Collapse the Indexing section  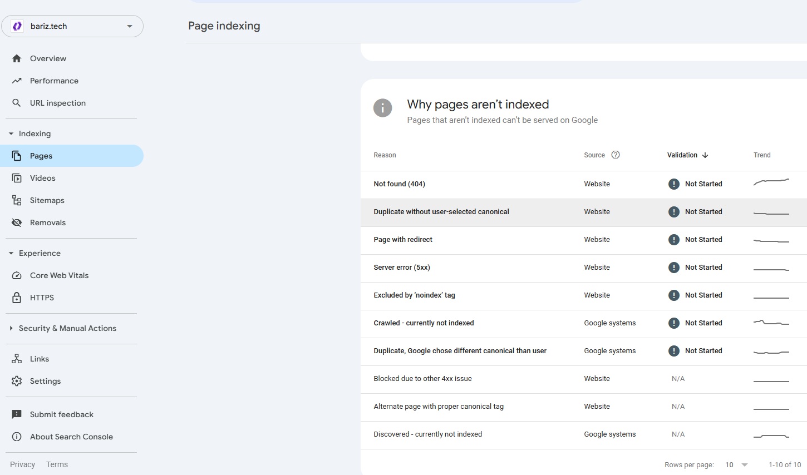pyautogui.click(x=11, y=133)
